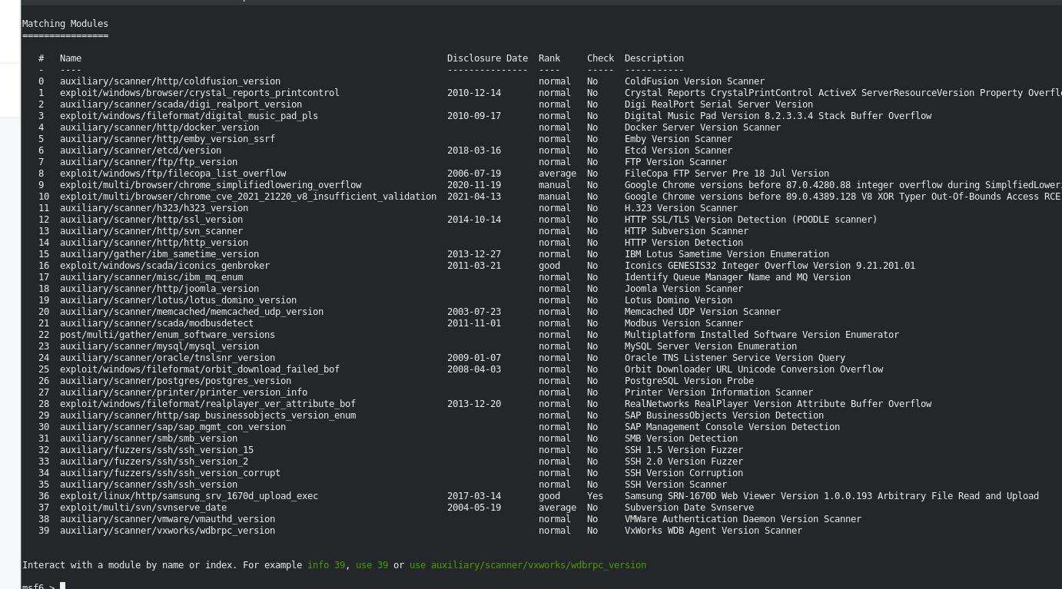Click the 'Check' column header
The image size is (1062, 589).
coord(600,58)
